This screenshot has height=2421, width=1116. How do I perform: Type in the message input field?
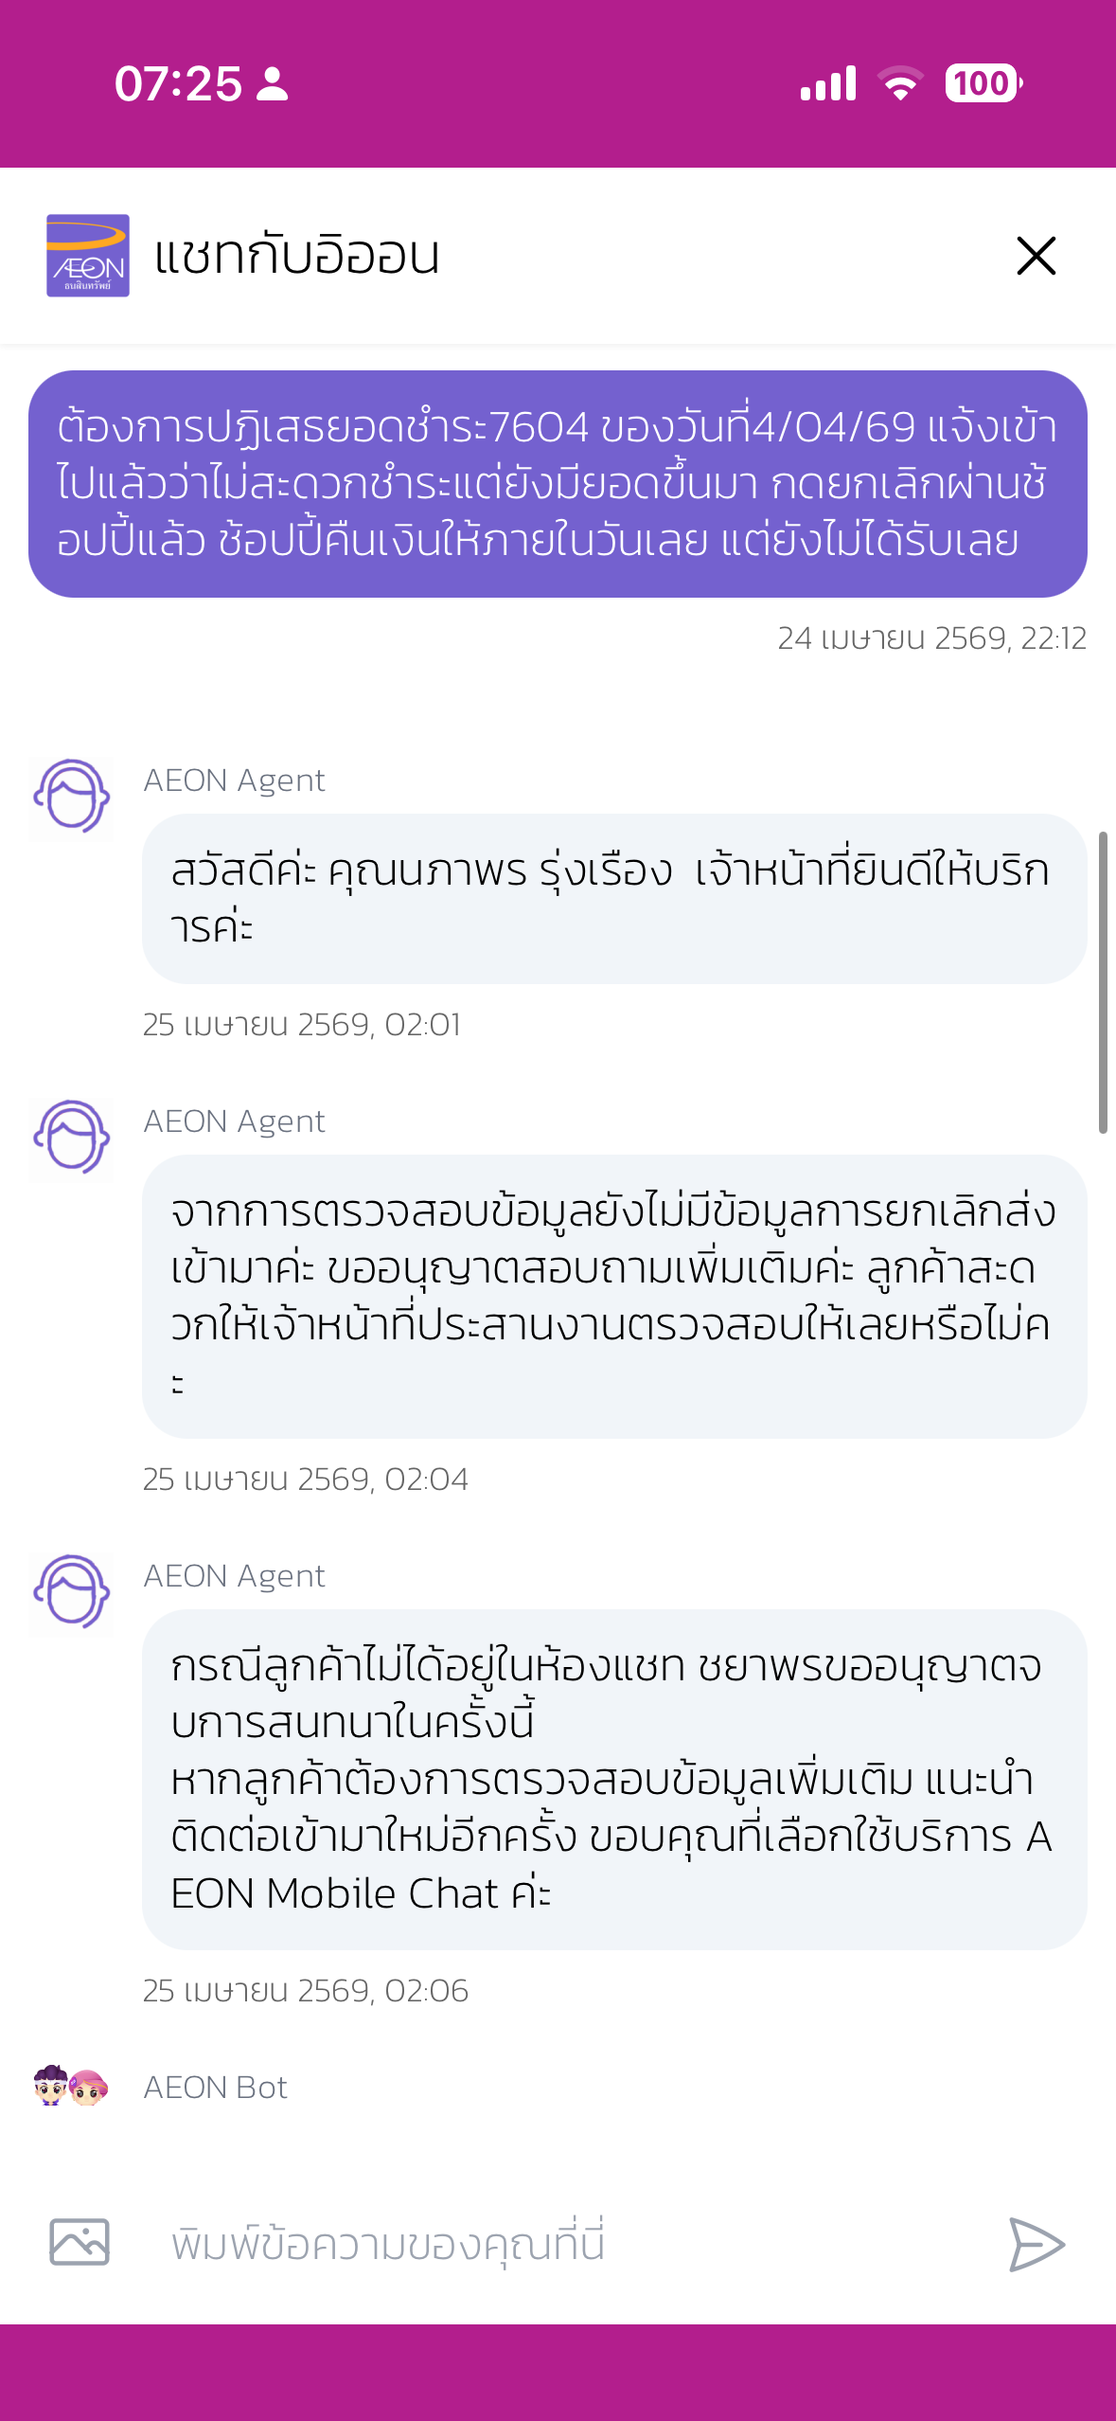[x=568, y=2244]
